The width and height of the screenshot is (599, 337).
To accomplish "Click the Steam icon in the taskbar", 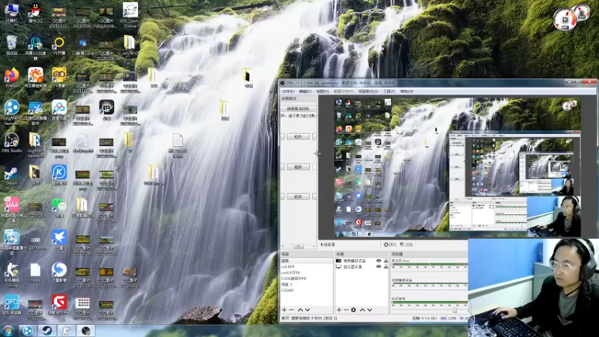I will point(46,331).
